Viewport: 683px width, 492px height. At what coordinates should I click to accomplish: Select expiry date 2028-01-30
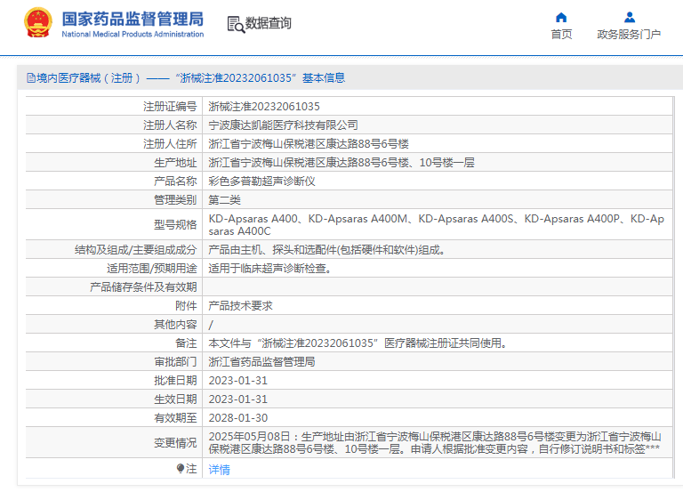pos(237,418)
